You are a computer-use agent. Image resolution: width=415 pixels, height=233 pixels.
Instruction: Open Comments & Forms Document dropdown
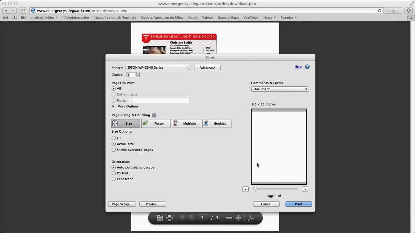click(x=280, y=89)
